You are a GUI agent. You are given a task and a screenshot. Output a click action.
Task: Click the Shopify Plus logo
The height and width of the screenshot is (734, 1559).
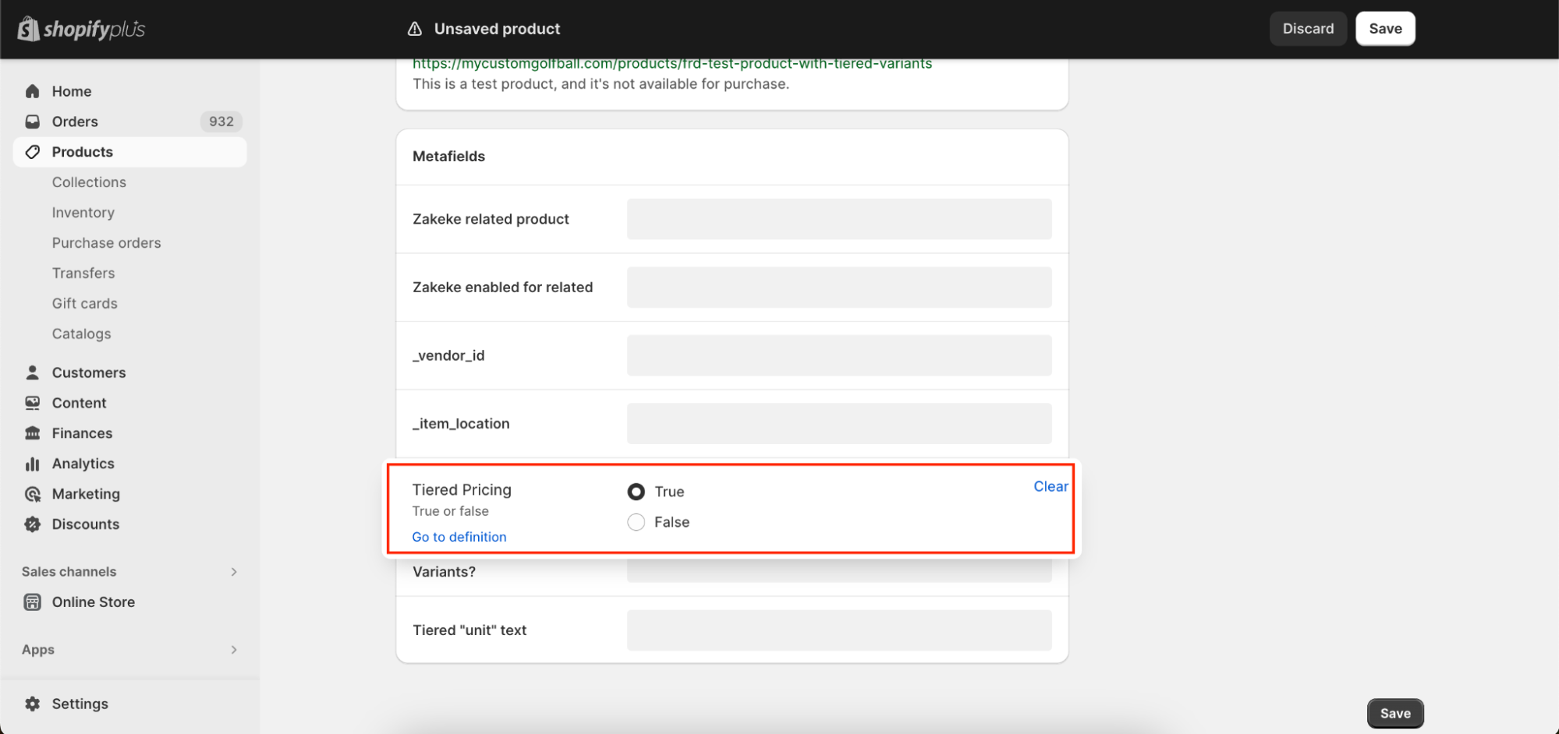point(81,30)
